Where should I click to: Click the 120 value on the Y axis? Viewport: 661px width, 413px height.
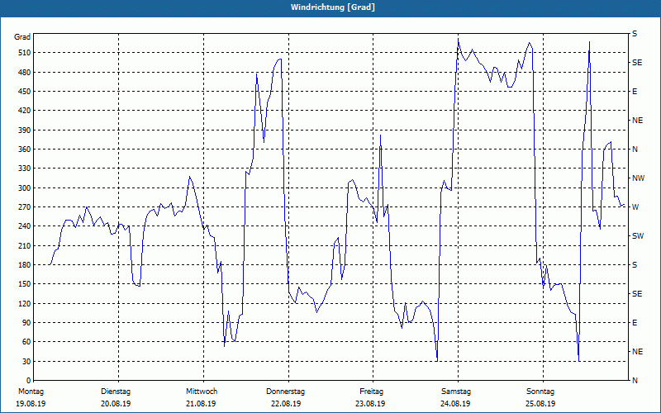click(25, 303)
